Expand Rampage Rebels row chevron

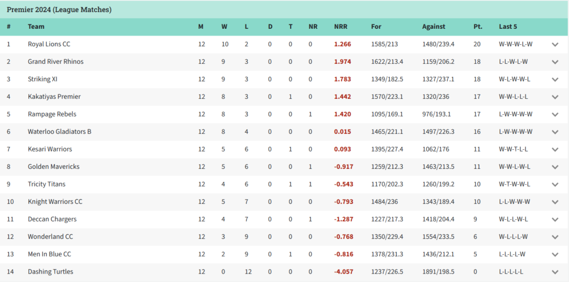[x=555, y=114]
